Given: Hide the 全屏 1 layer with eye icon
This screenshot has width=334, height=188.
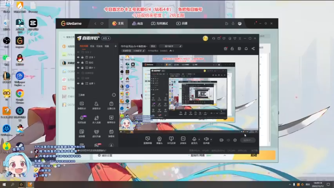Looking at the screenshot, I should (78, 84).
